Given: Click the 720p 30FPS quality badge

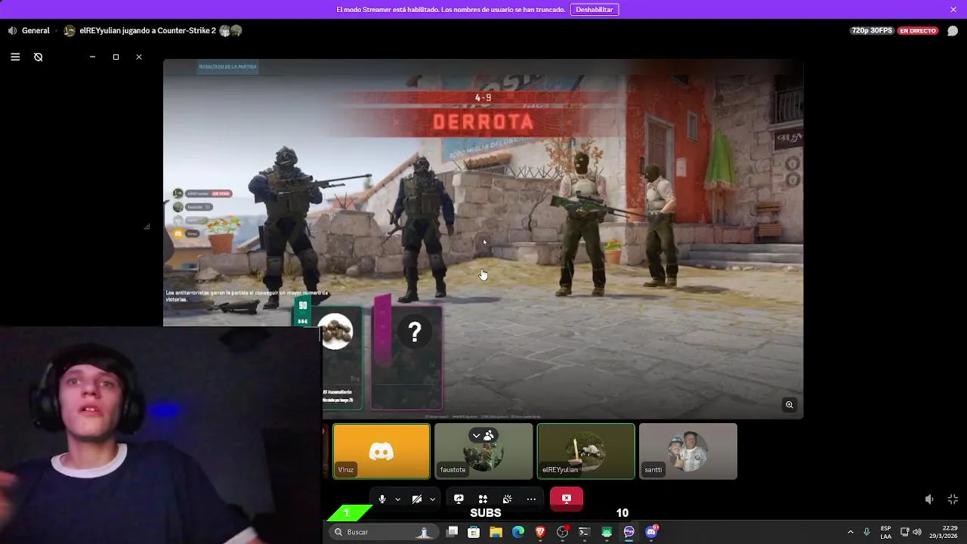Looking at the screenshot, I should tap(872, 31).
